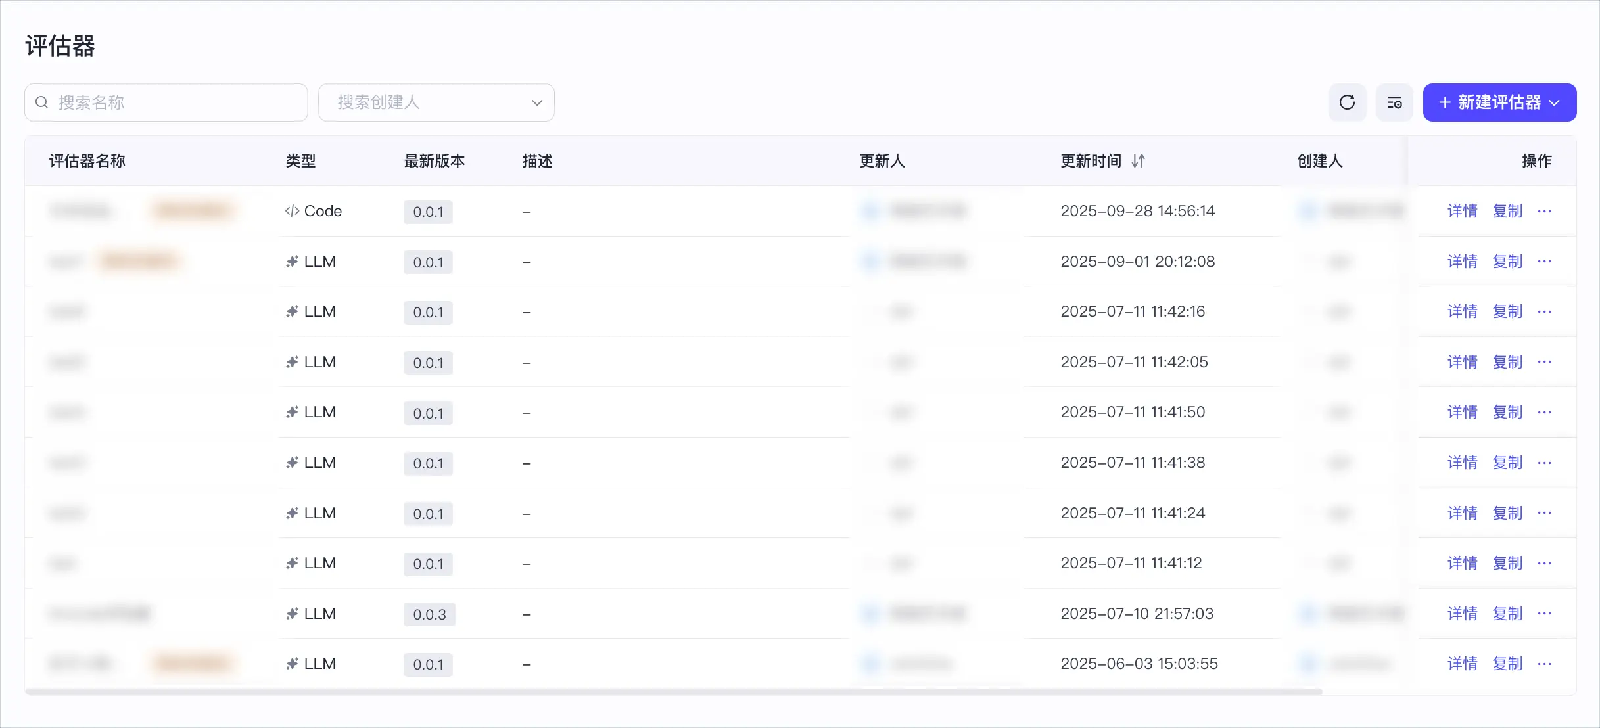1600x728 pixels.
Task: Open more actions for 2025-07-11 11:41:38 row
Action: [x=1544, y=463]
